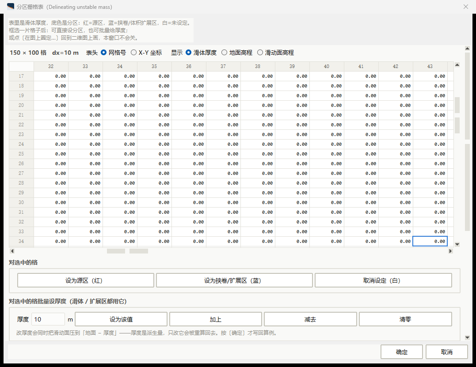The height and width of the screenshot is (367, 476).
Task: Click the table's top-left corner cell
Action: [21, 66]
